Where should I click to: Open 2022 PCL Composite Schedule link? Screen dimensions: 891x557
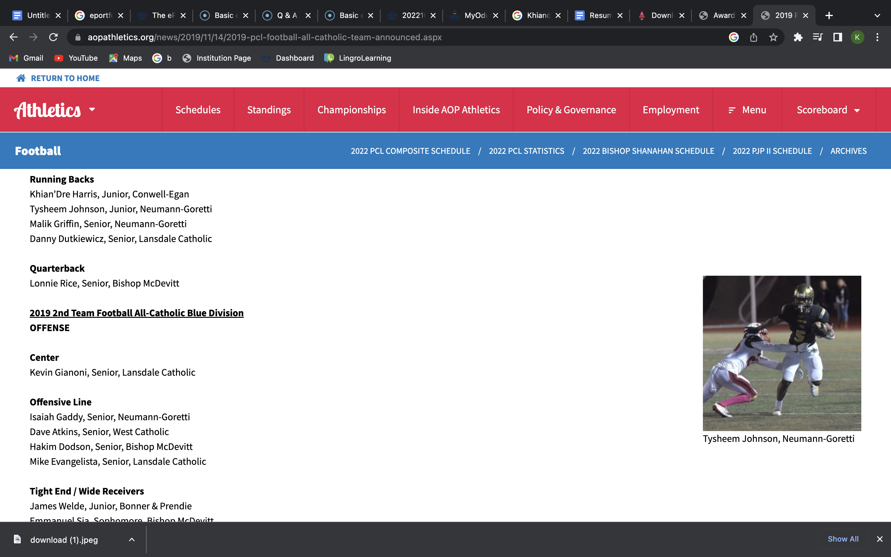tap(410, 151)
